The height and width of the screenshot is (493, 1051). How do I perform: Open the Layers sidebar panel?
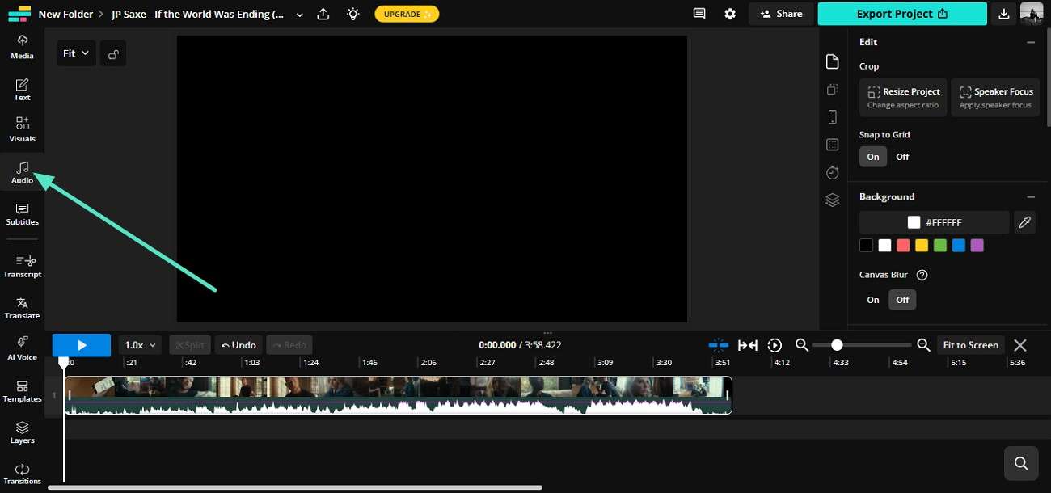tap(22, 432)
